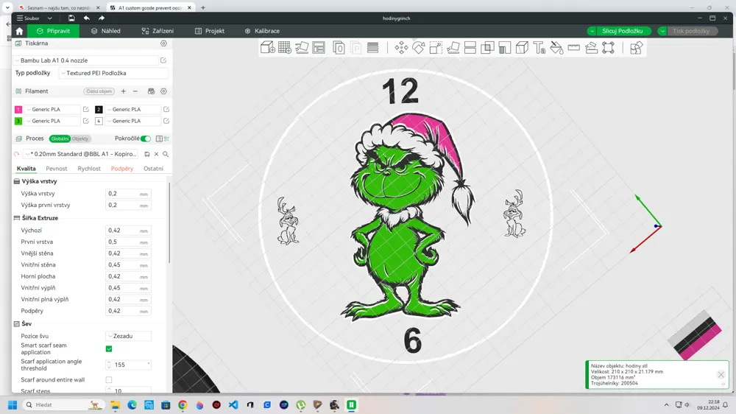Search process settings with magnifier icon

coord(166,154)
